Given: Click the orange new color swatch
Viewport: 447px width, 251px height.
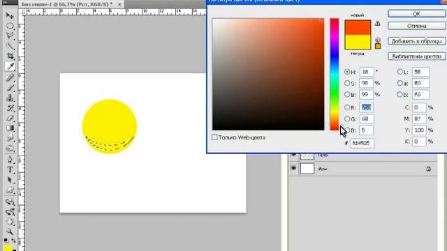Looking at the screenshot, I should tap(358, 28).
